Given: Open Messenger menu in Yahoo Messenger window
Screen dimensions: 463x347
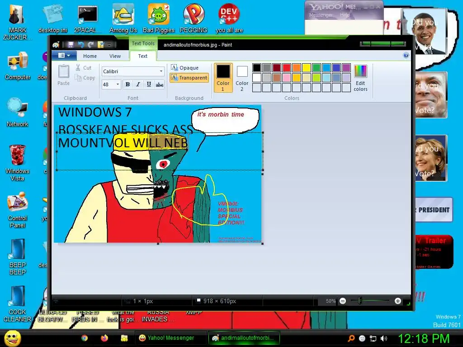Looking at the screenshot, I should 321,15.
